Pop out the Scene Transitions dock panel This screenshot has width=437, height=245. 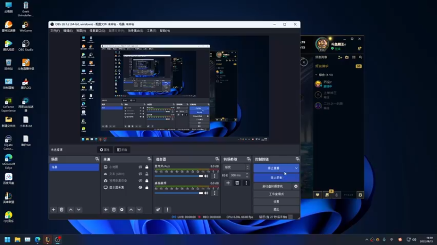[249, 159]
